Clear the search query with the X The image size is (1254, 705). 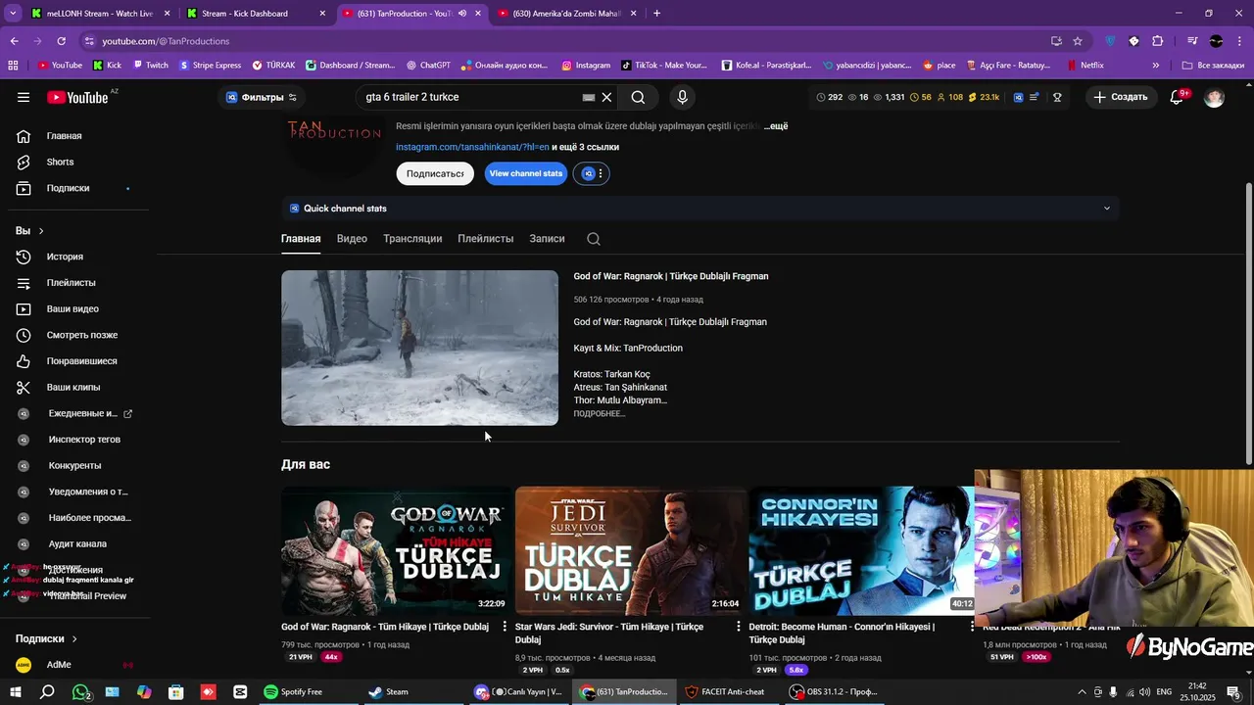606,97
